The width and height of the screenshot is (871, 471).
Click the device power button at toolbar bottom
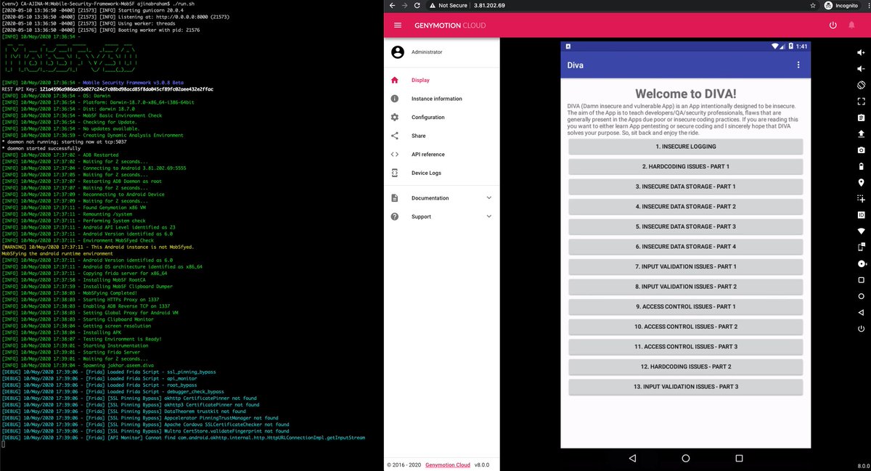(x=861, y=329)
